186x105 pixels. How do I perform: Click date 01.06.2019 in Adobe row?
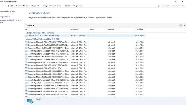click(139, 36)
